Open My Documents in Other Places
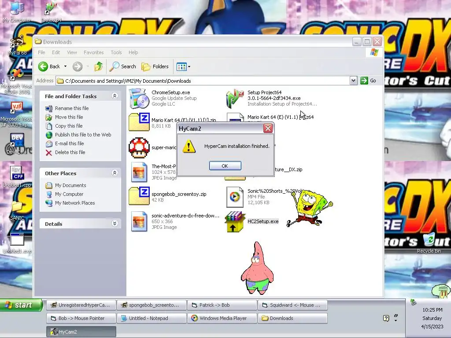This screenshot has height=338, width=451. click(x=70, y=185)
